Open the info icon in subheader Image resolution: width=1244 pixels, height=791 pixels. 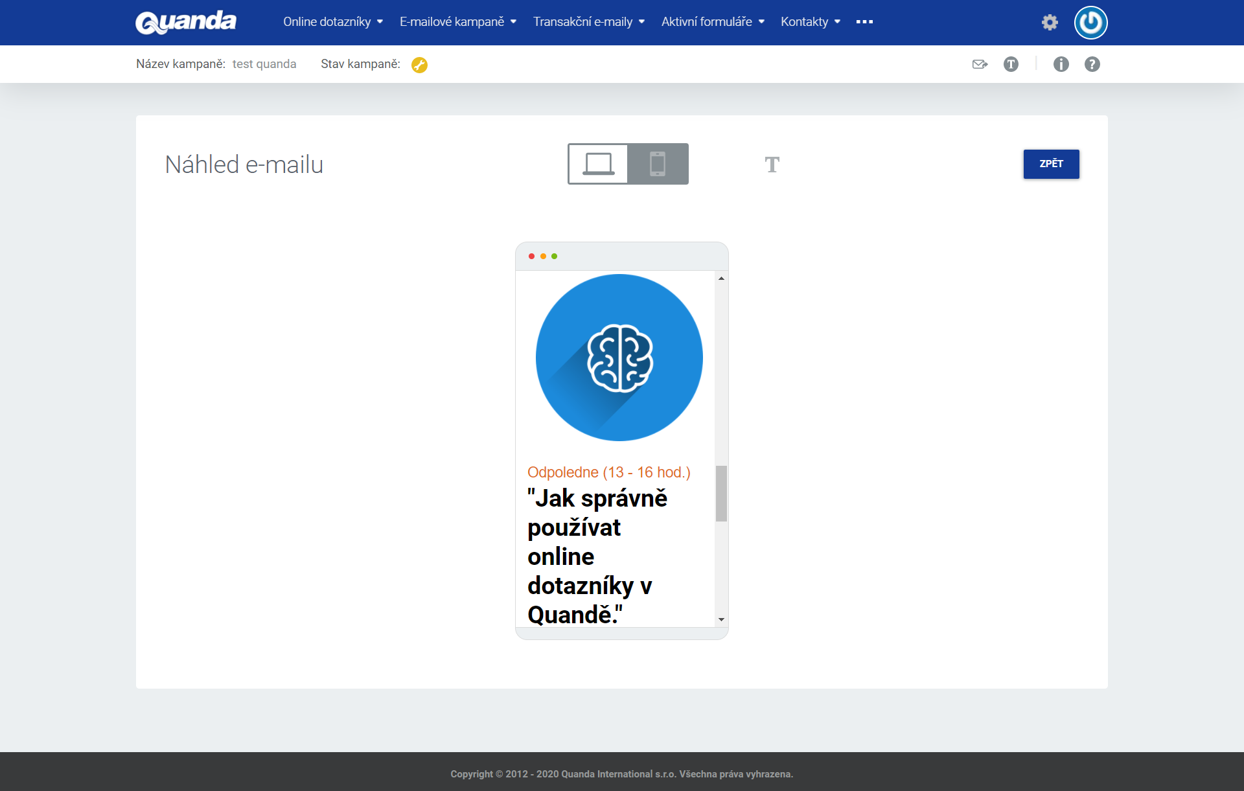point(1061,64)
